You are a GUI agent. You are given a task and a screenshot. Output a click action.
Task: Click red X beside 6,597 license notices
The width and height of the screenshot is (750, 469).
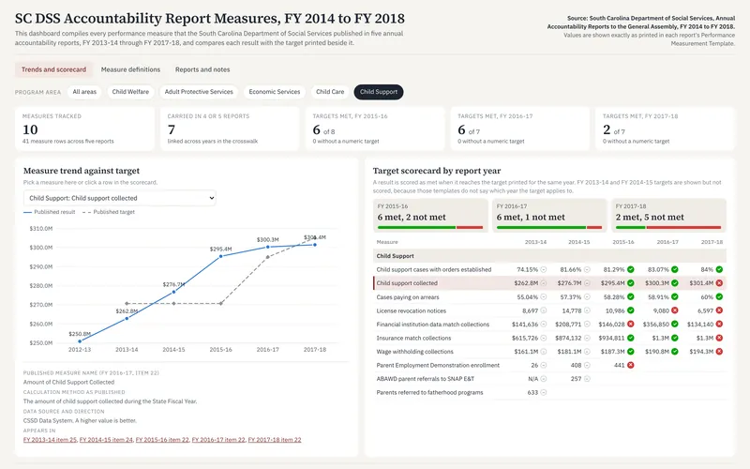pyautogui.click(x=719, y=310)
